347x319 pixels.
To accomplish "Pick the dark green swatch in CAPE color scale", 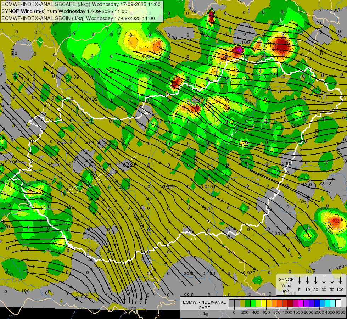I will [248, 303].
